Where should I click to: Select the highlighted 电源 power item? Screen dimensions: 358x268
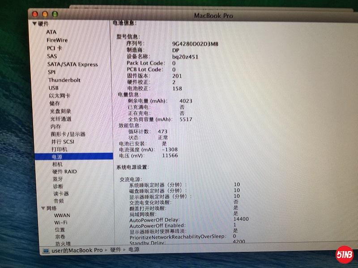(57, 157)
